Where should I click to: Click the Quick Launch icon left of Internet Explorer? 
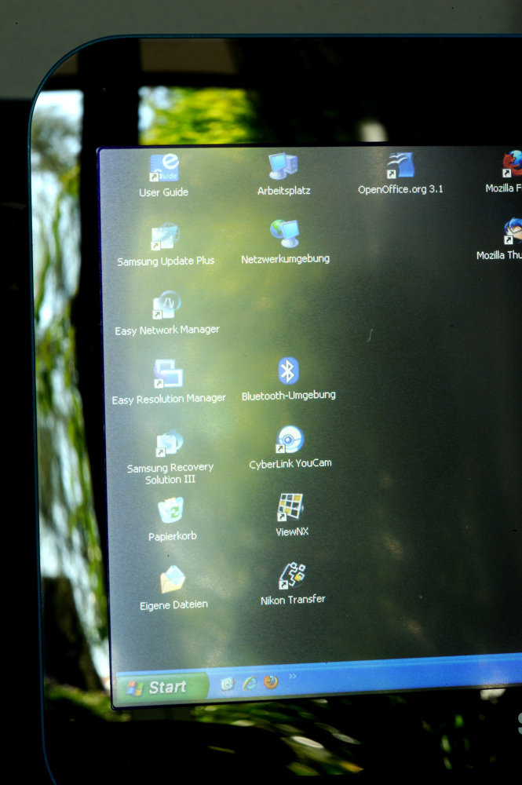click(228, 684)
